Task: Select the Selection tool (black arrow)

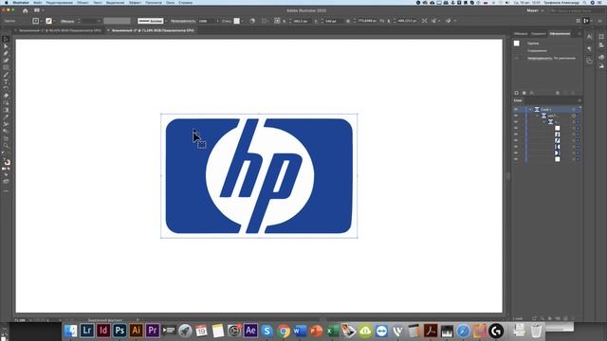Action: pyautogui.click(x=6, y=39)
